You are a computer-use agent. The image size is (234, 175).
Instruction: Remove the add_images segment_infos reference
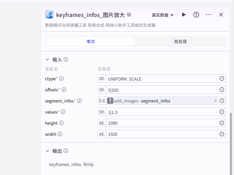pyautogui.click(x=215, y=101)
